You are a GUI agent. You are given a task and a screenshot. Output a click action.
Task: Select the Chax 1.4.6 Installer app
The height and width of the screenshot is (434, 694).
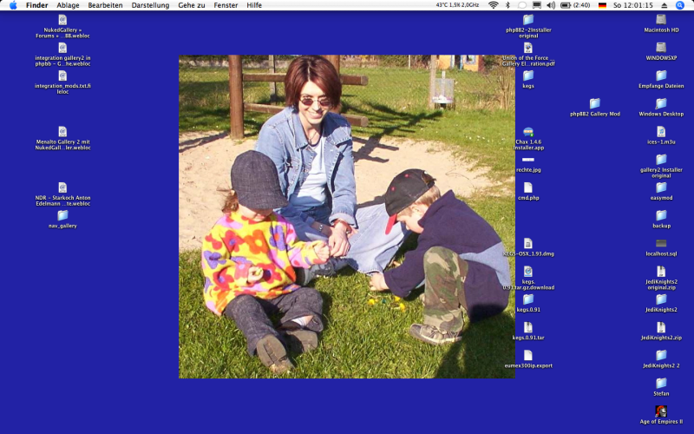click(527, 132)
